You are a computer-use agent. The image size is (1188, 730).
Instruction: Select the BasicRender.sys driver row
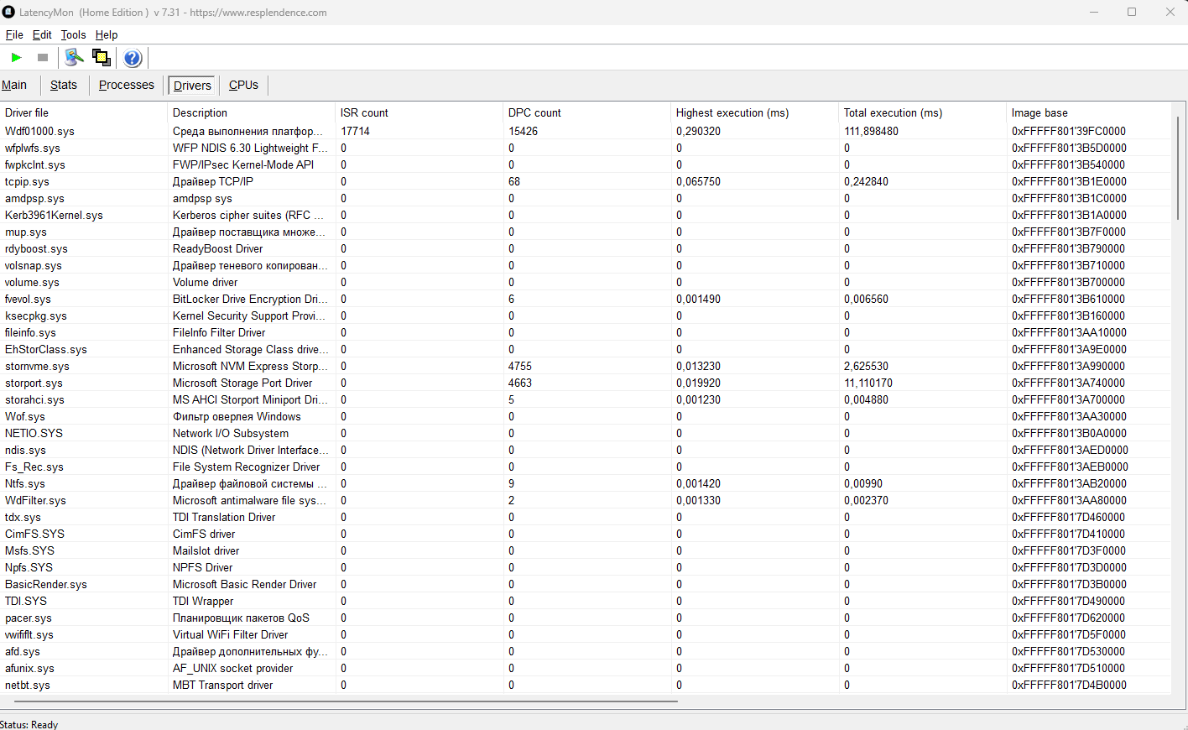(x=586, y=584)
